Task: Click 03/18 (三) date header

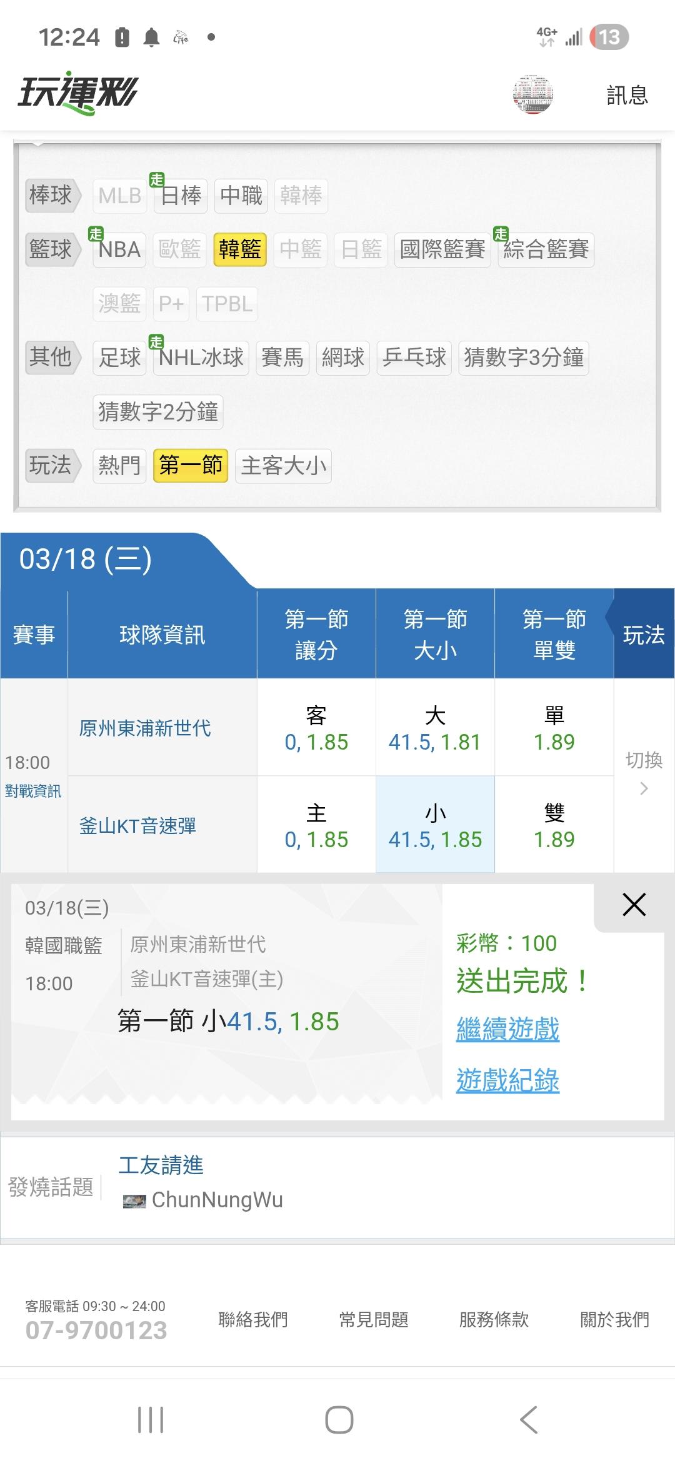Action: pos(86,560)
